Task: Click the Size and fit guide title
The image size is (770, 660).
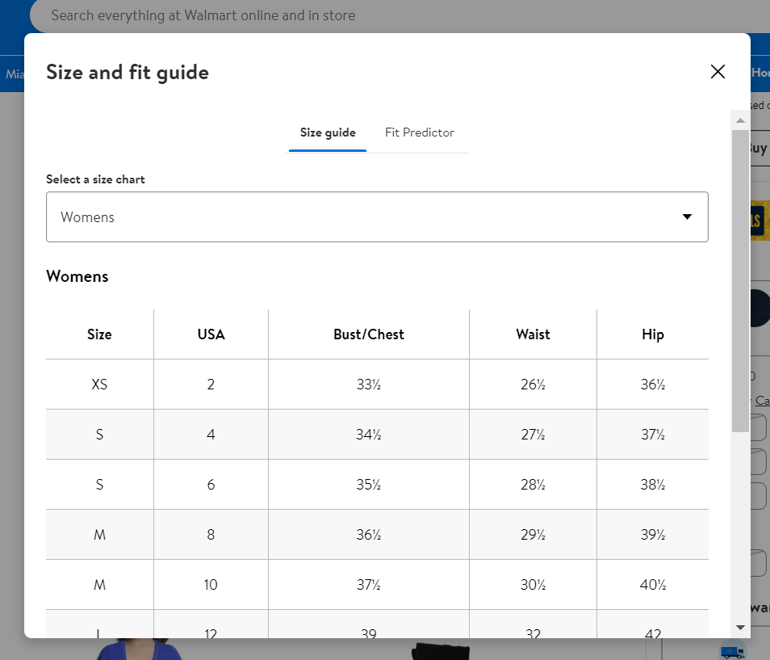Action: pyautogui.click(x=128, y=72)
